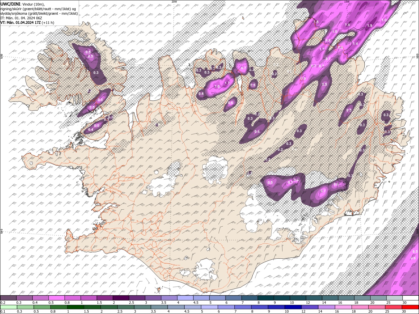The height and width of the screenshot is (314, 419).
Task: Click the '15W' longitude label at the top
Action: (x=347, y=1)
